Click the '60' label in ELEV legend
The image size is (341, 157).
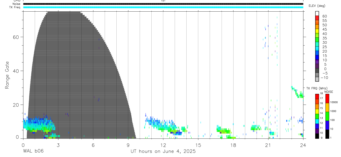pos(324,16)
